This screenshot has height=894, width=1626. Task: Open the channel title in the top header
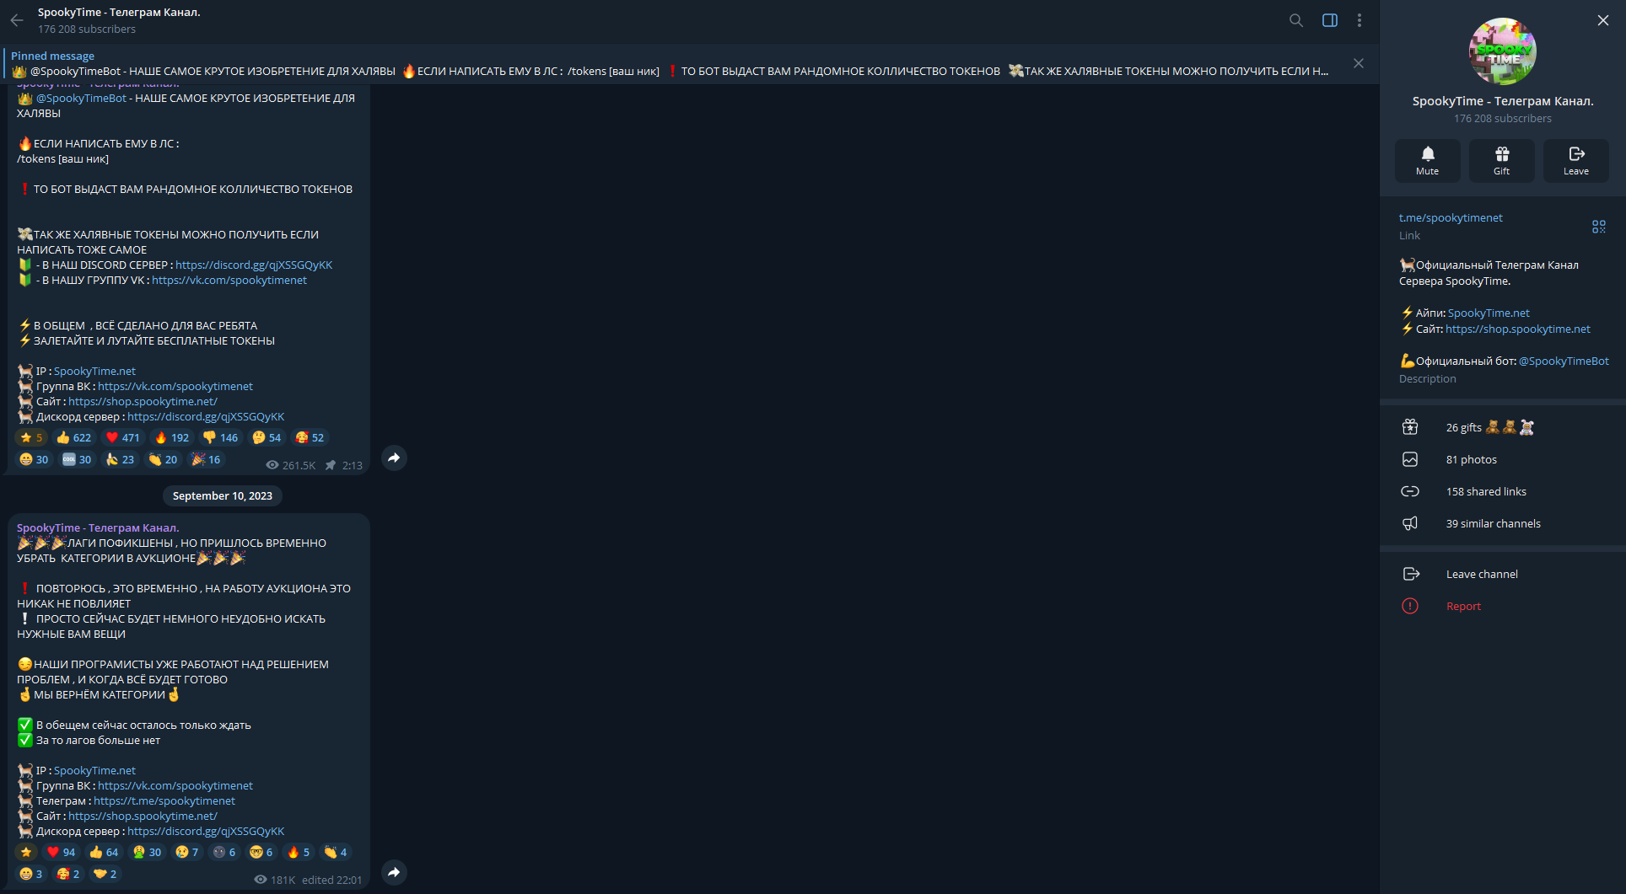[119, 13]
